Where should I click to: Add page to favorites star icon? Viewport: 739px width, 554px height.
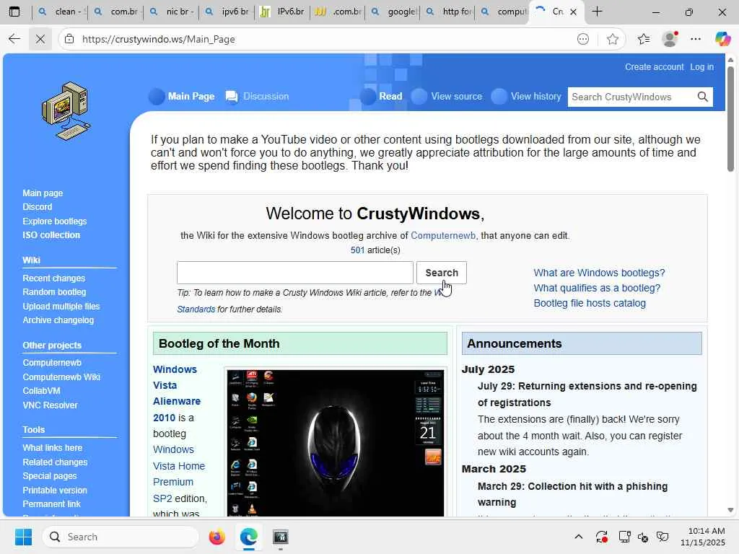[612, 39]
